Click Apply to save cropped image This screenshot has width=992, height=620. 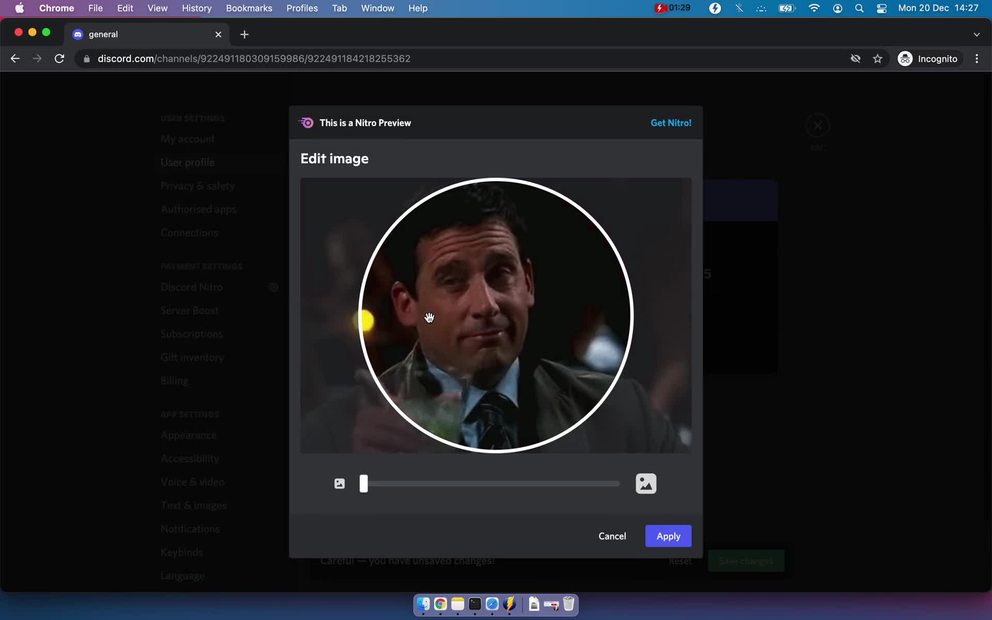(668, 535)
